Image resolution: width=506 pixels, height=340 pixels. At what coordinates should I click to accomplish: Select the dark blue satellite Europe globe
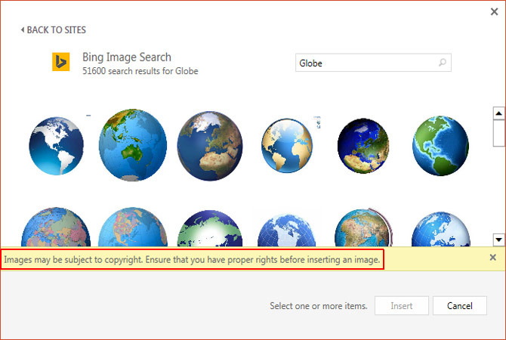[x=363, y=146]
